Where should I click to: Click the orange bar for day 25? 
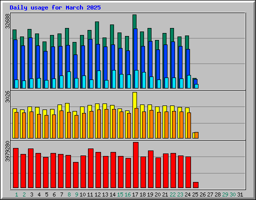tap(196, 135)
